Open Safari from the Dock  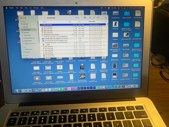(x=30, y=90)
